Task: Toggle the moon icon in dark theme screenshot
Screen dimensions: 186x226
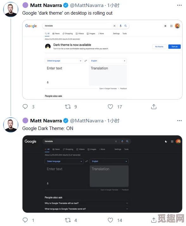Action: (x=166, y=141)
